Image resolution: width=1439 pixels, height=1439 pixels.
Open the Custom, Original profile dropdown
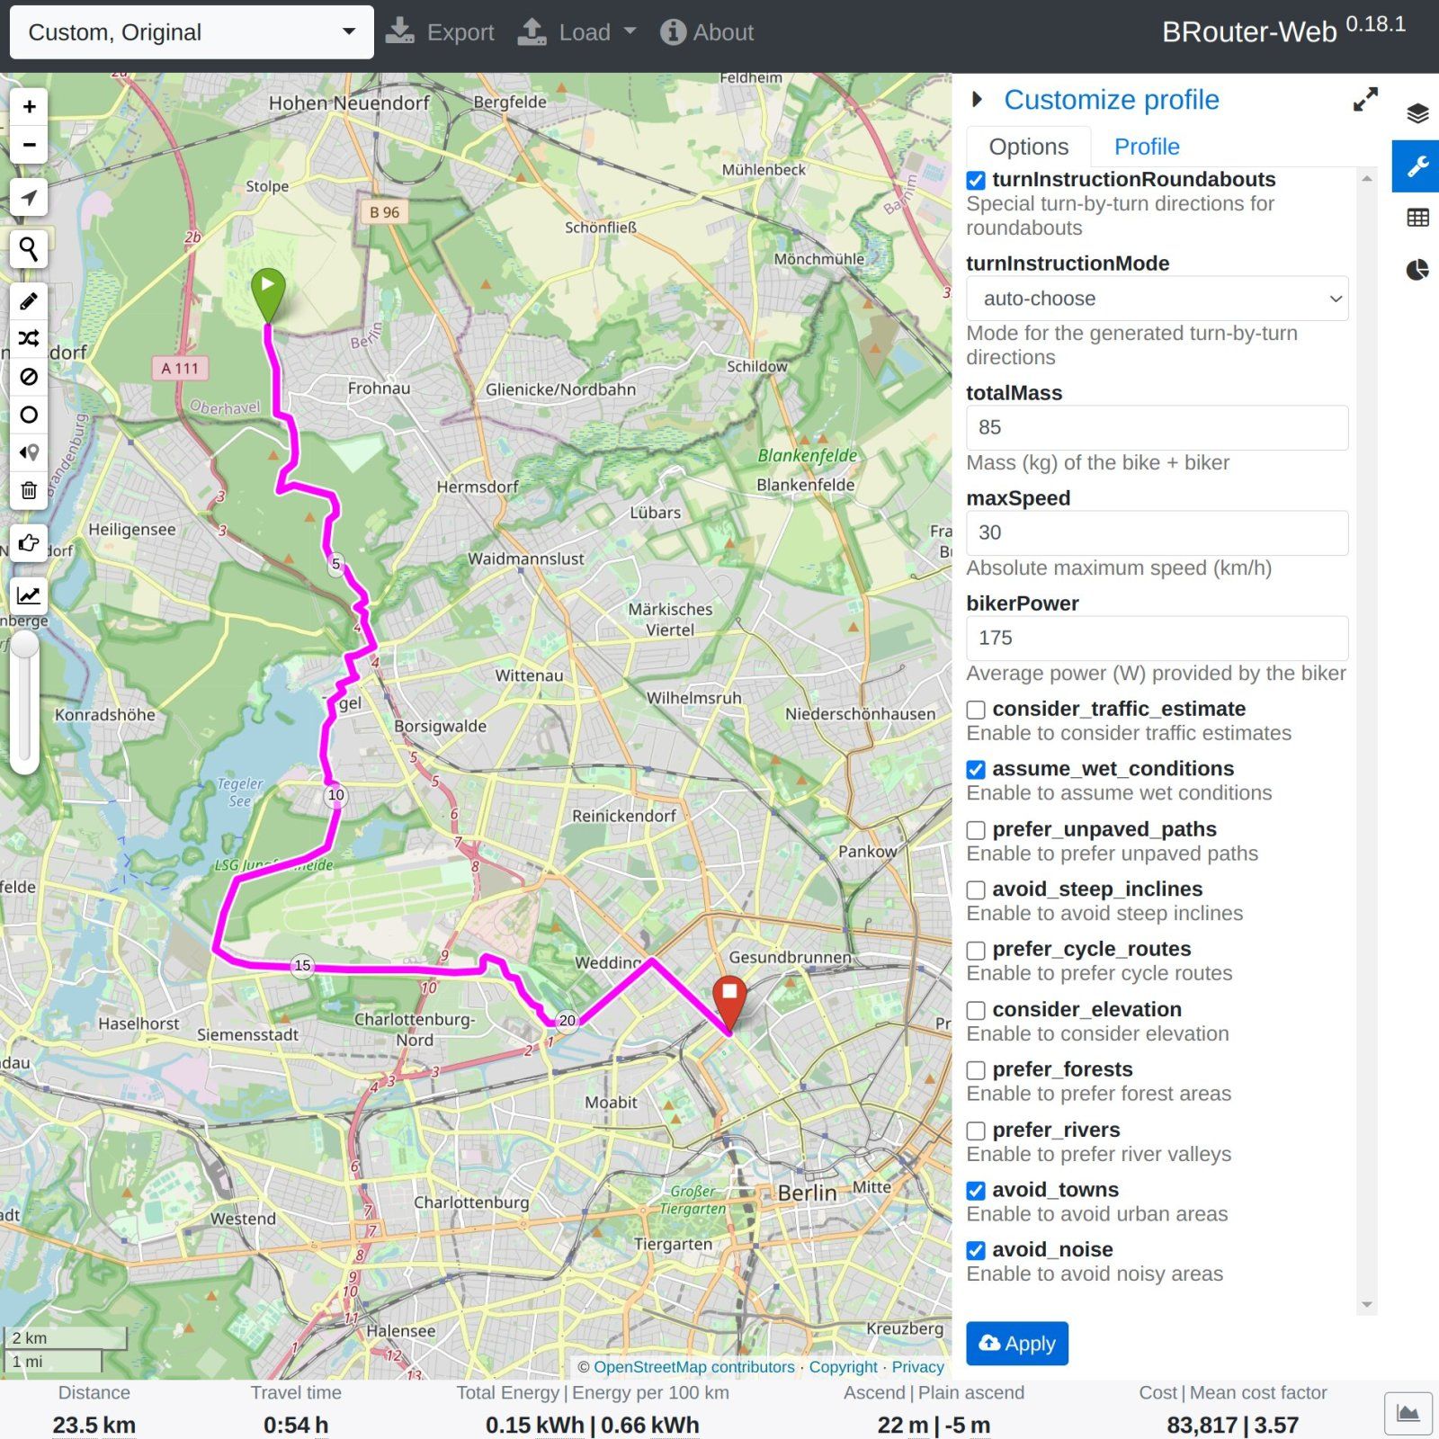(191, 32)
